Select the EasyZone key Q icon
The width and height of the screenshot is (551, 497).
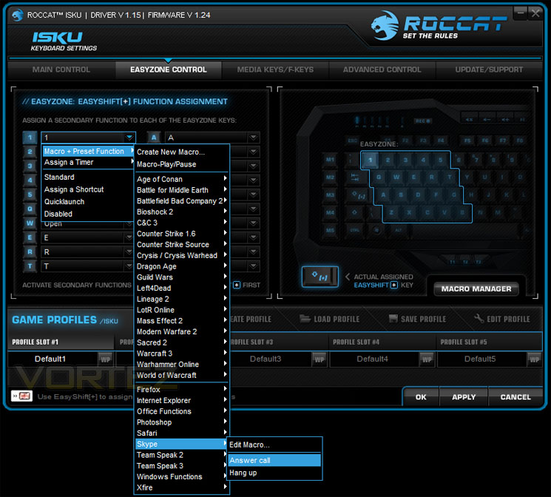coord(30,209)
